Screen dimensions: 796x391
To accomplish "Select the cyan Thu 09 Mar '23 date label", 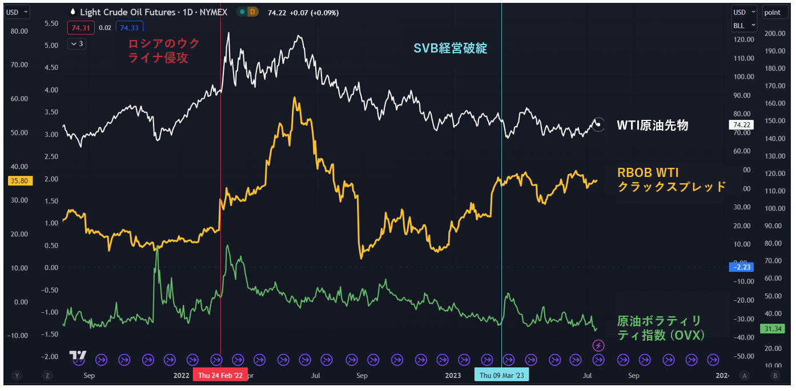I will [502, 375].
